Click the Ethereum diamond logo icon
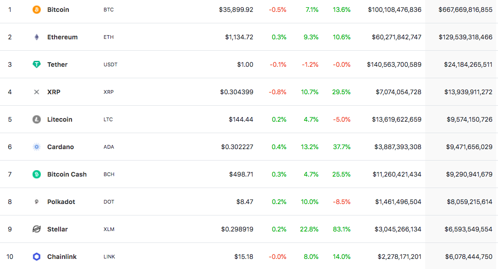The height and width of the screenshot is (269, 498). 37,37
